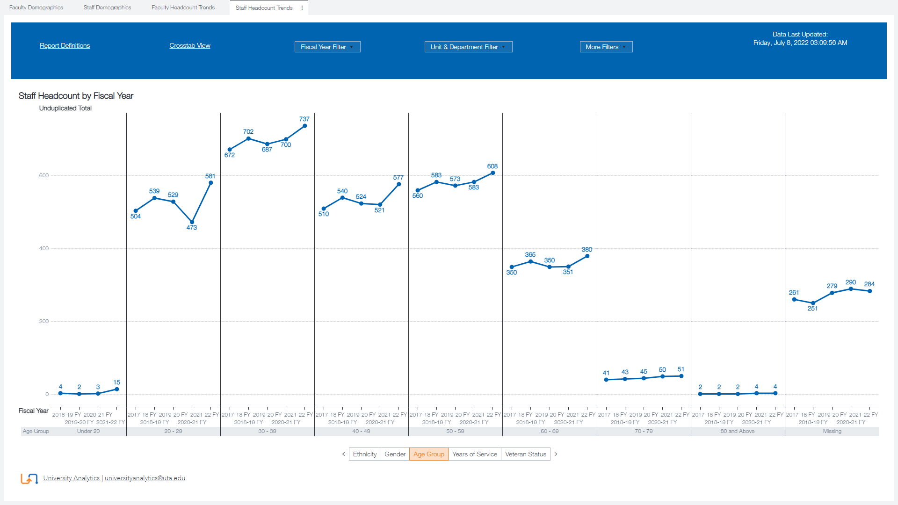
Task: Click the UTA analytics logo icon
Action: pos(29,478)
